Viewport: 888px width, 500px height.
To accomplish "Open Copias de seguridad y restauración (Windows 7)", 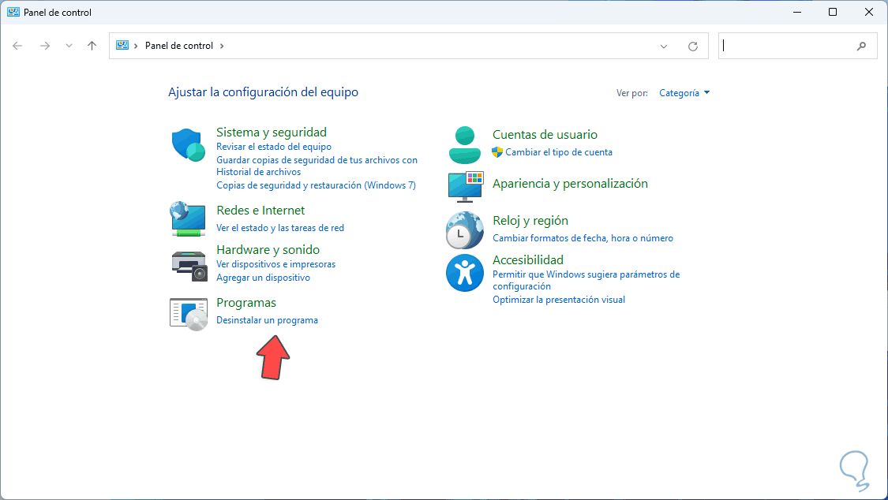I will (316, 185).
